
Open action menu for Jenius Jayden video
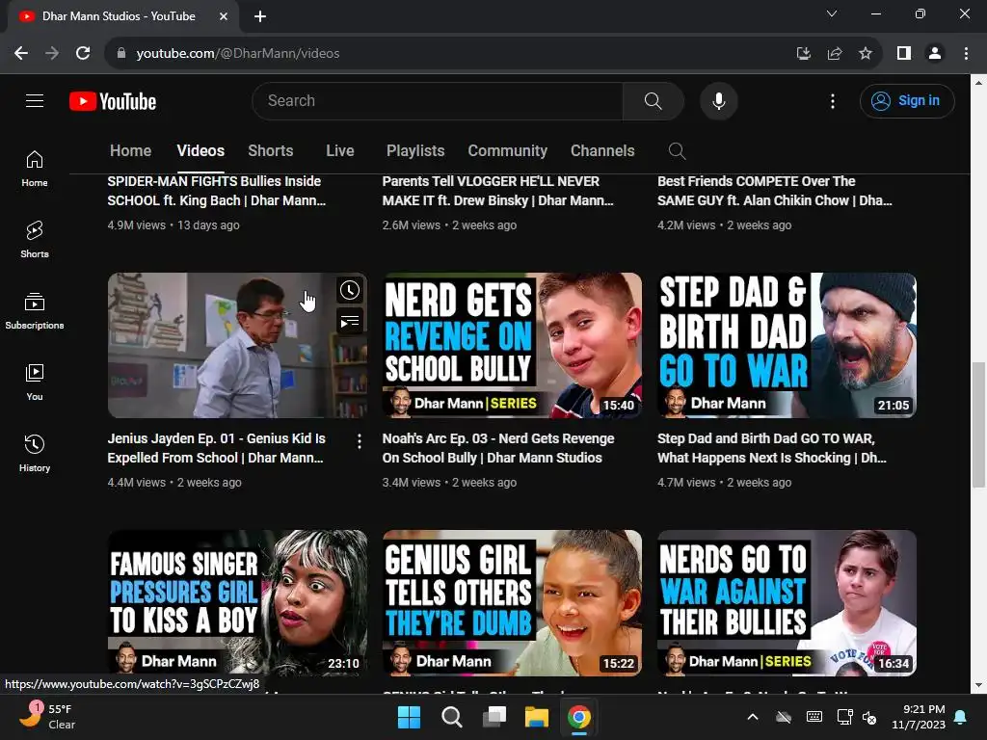(360, 441)
